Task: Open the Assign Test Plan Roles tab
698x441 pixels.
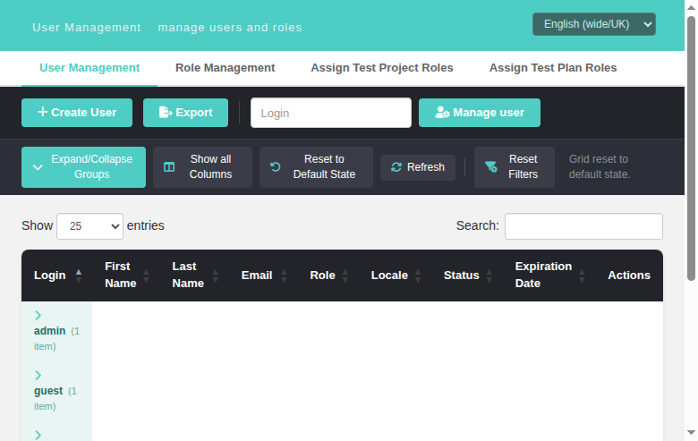Action: (x=553, y=68)
